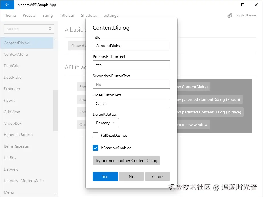Focus the SecondaryButtonText field

[x=131, y=84]
